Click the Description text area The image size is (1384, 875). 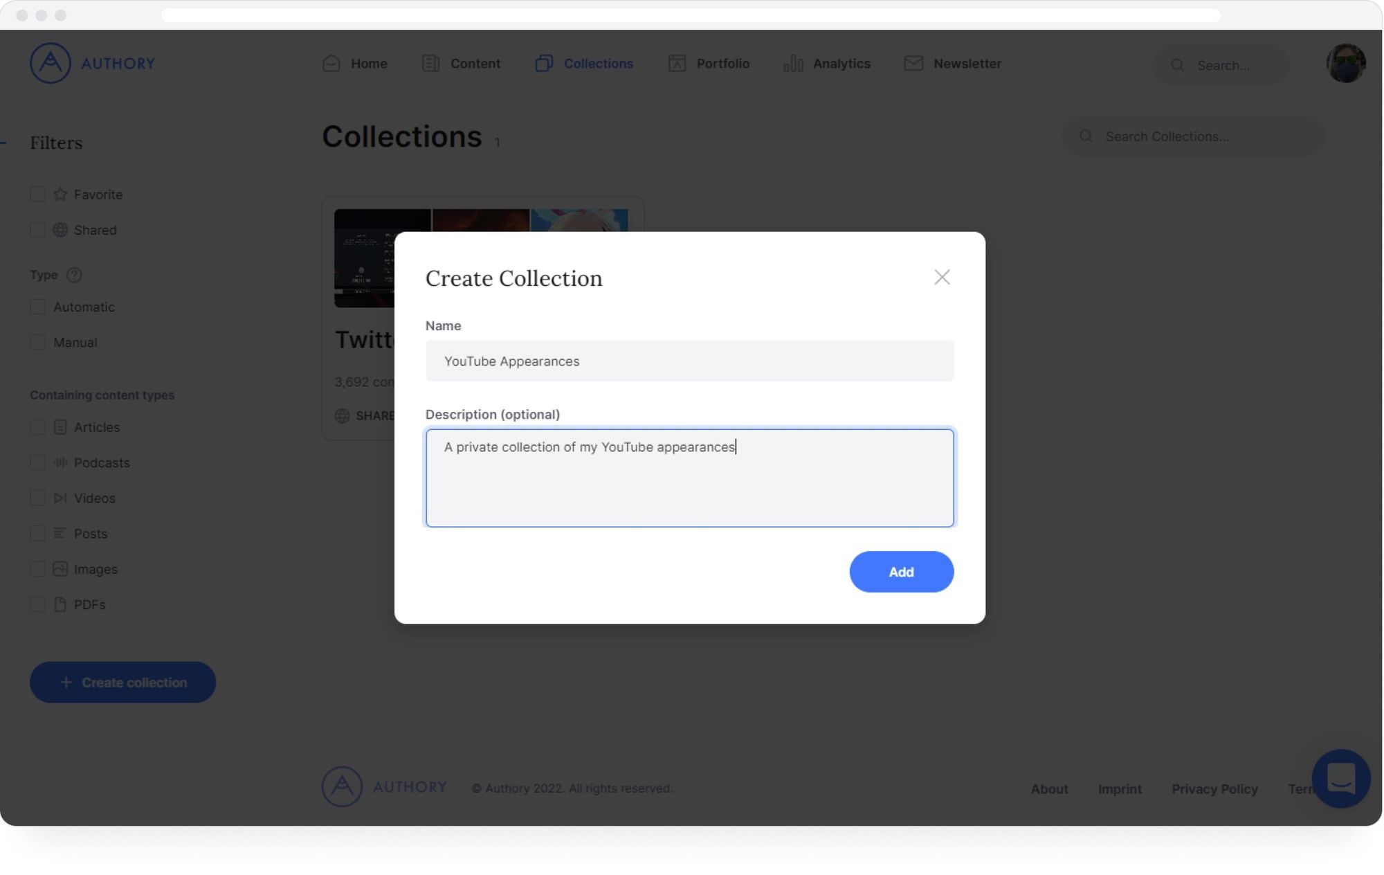tap(689, 478)
